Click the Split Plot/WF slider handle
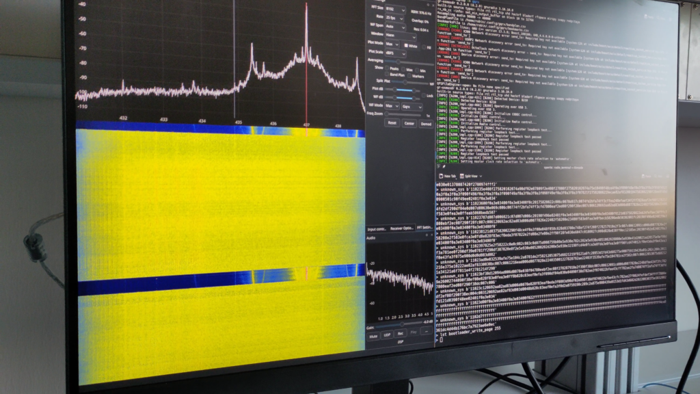This screenshot has width=700, height=394. pos(405,82)
